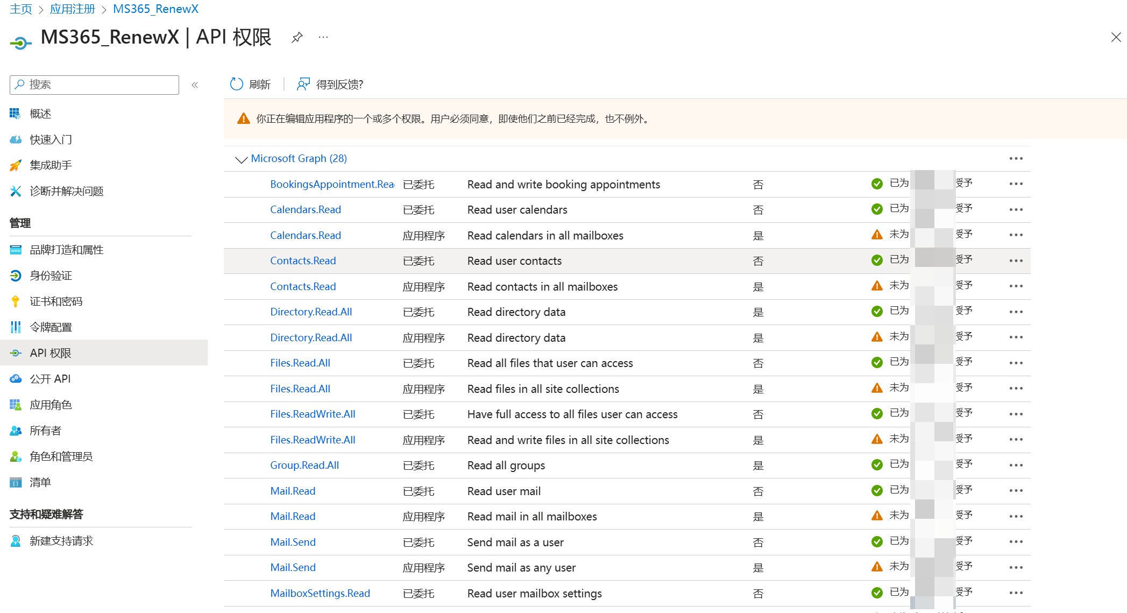The image size is (1127, 613).
Task: Open ellipsis for Read contacts in all mailboxes
Action: pos(1016,286)
